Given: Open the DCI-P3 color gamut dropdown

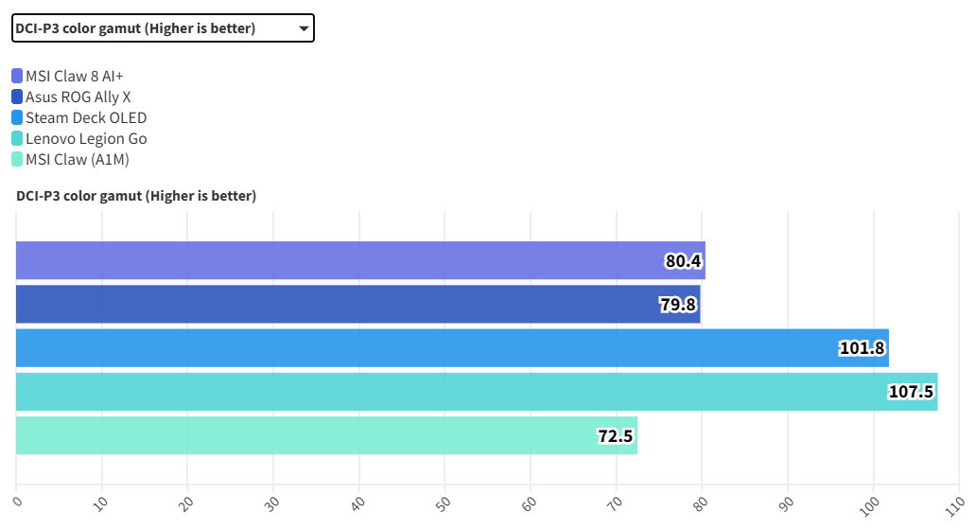Looking at the screenshot, I should pos(162,28).
